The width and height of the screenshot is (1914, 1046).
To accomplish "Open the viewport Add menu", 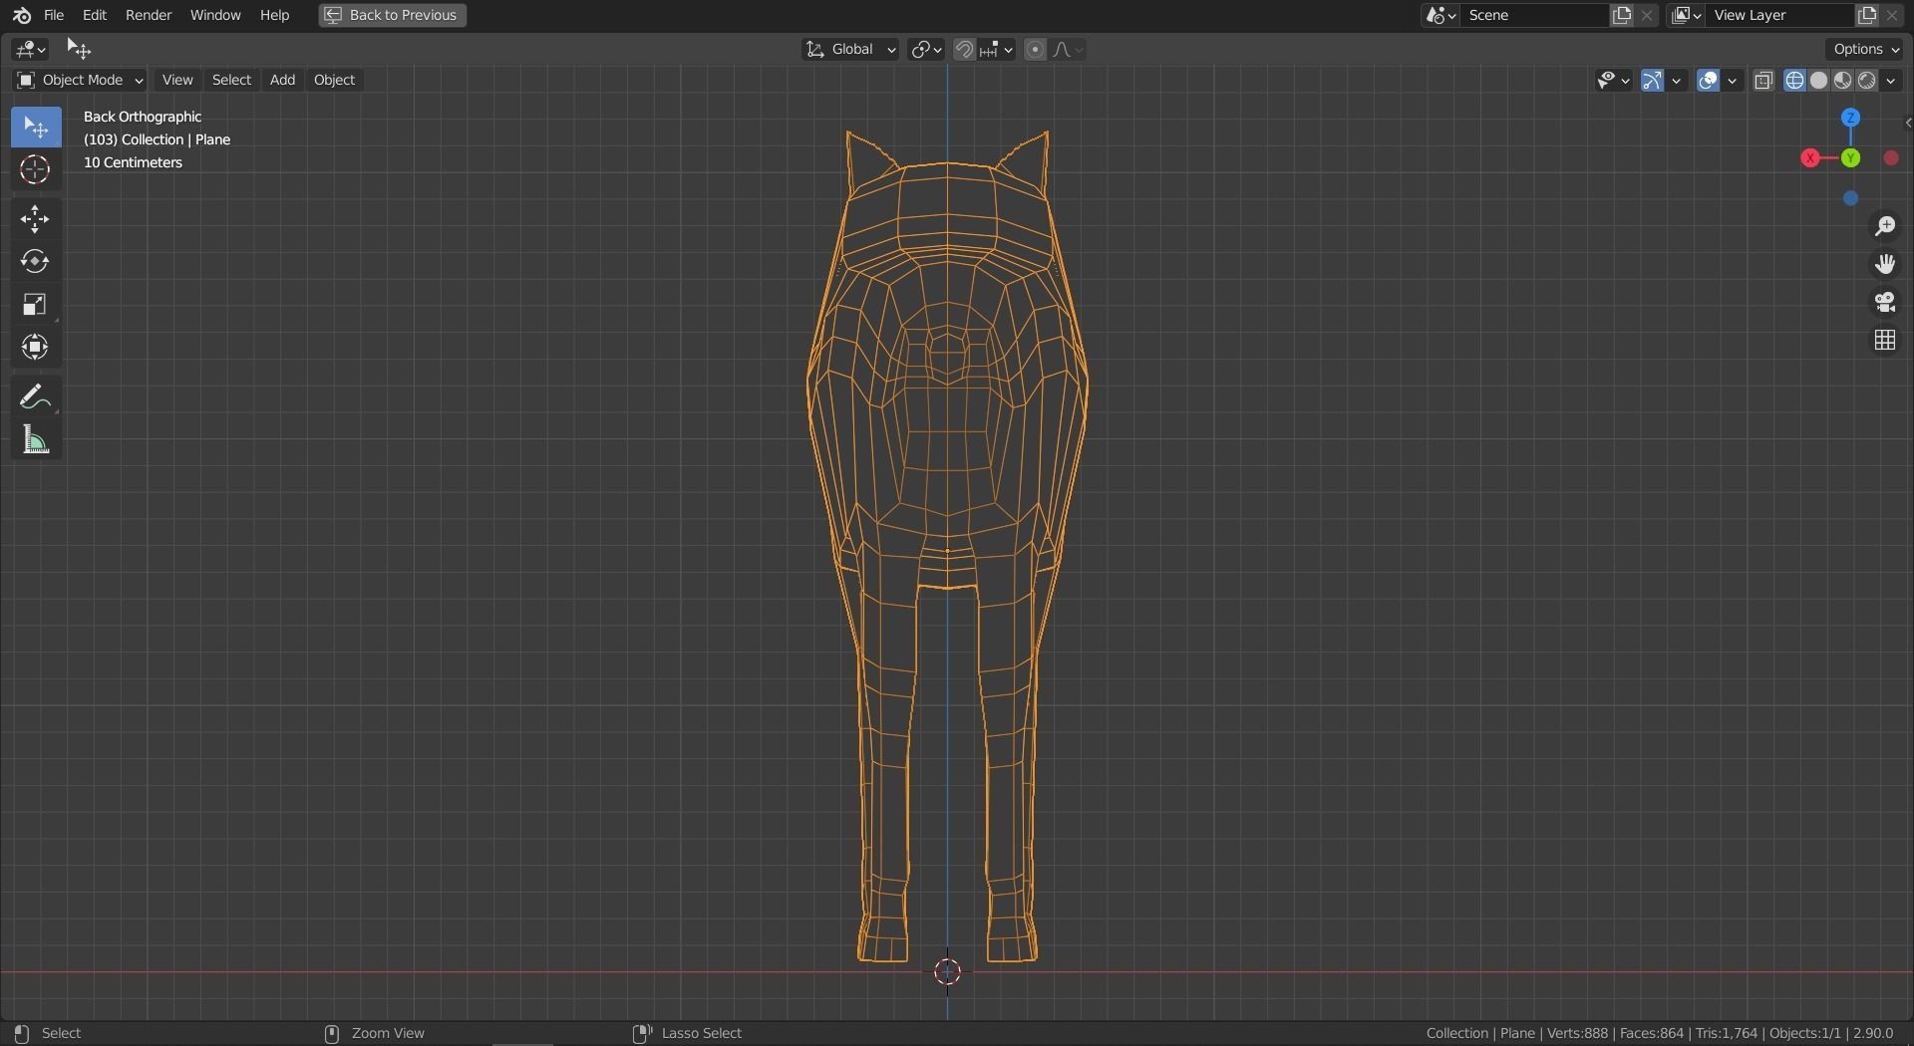I will pos(282,80).
